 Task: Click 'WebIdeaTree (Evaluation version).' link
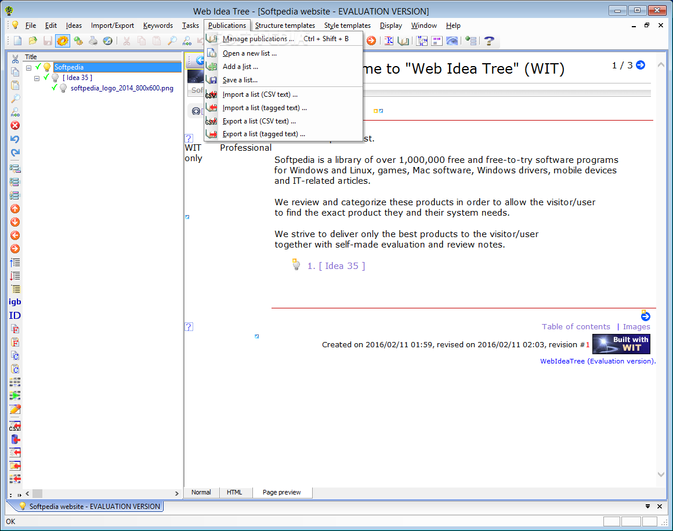[x=598, y=361]
